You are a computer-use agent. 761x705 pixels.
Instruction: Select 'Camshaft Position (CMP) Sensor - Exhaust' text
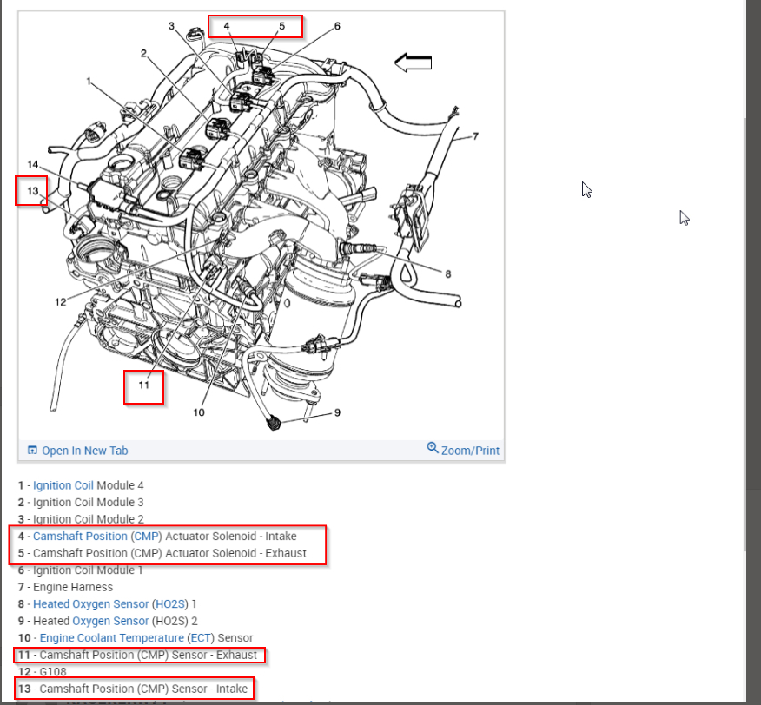click(x=148, y=655)
